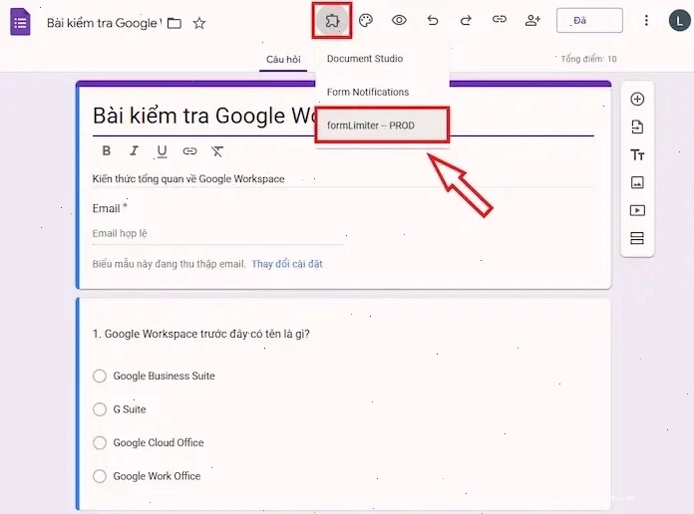Open the Google Forms home icon
694x514 pixels.
20,22
